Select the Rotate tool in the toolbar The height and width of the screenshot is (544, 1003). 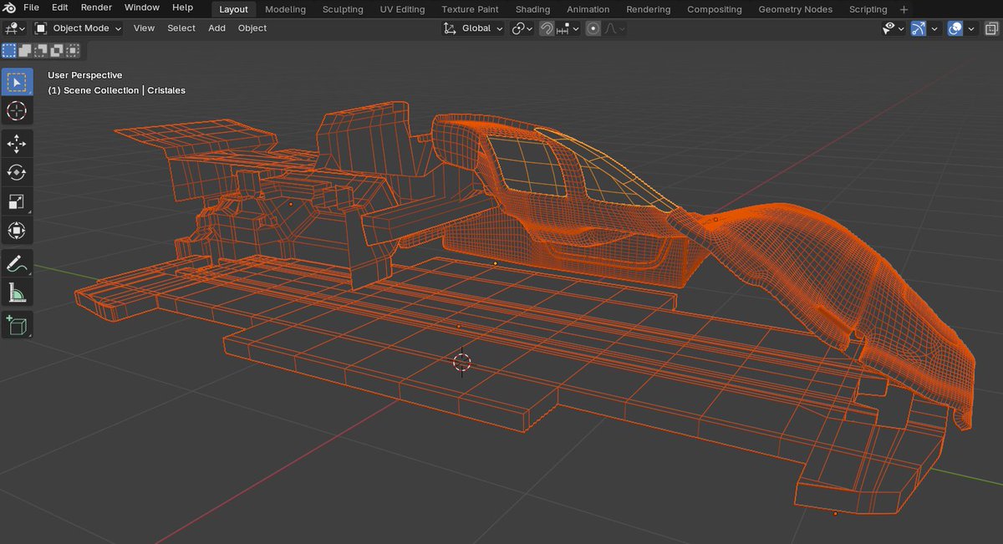tap(18, 173)
